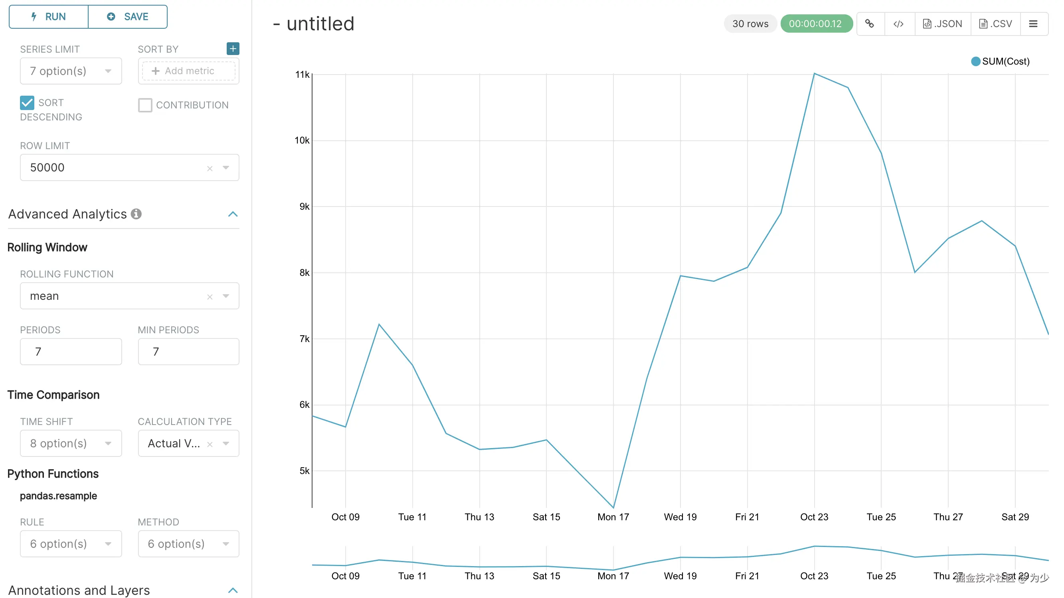Click the plus icon beside Sort By

[x=233, y=49]
